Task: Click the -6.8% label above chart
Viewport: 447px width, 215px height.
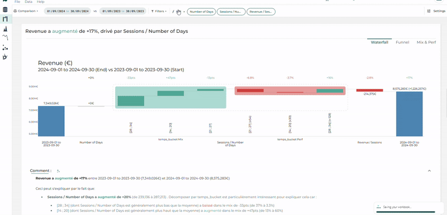Action: (250, 77)
